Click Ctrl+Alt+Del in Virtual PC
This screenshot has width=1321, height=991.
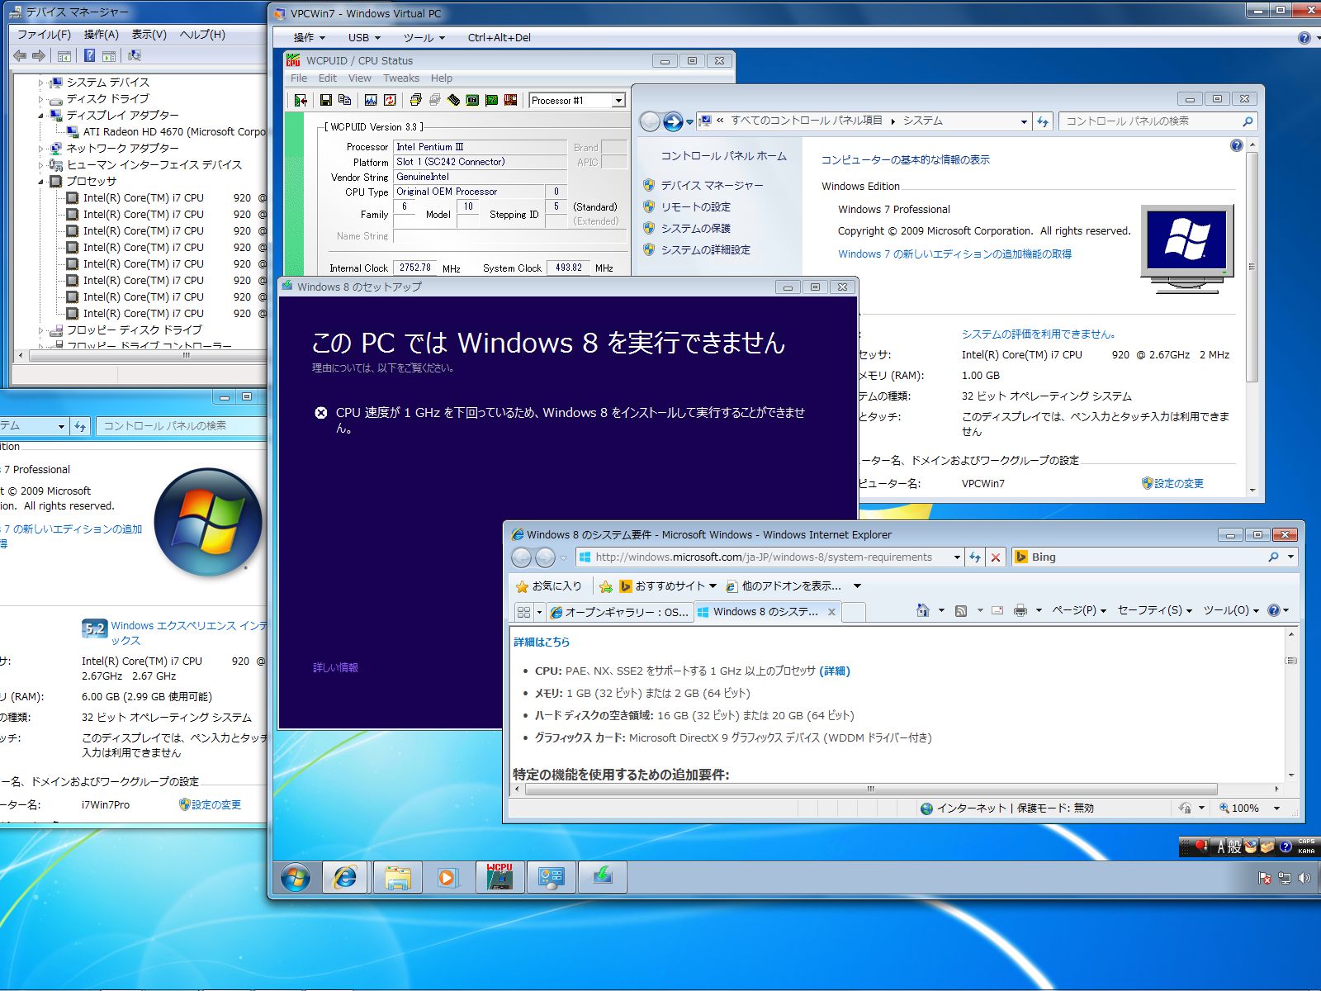pyautogui.click(x=499, y=37)
